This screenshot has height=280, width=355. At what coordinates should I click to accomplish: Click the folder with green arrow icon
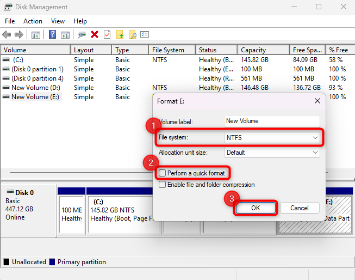click(x=120, y=34)
